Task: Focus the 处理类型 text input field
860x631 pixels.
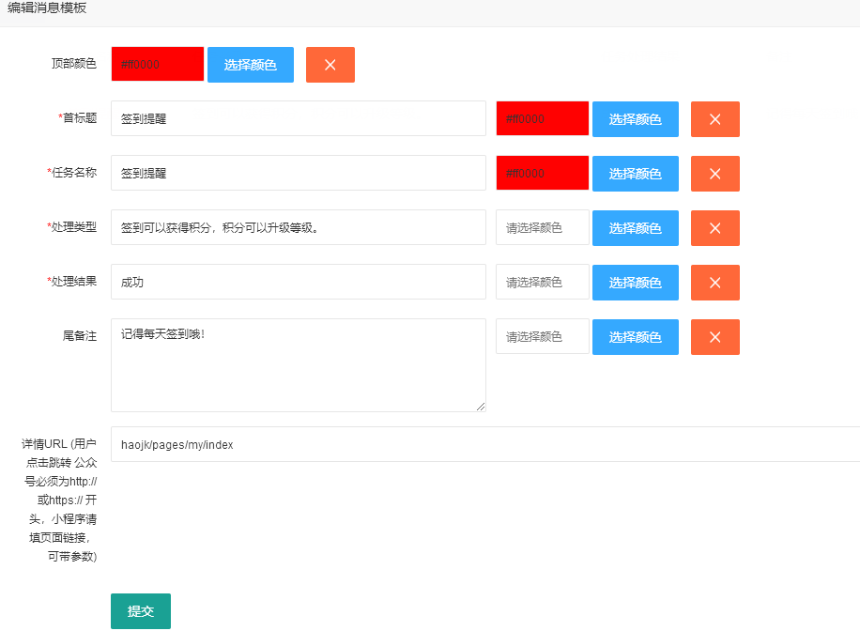Action: point(299,228)
